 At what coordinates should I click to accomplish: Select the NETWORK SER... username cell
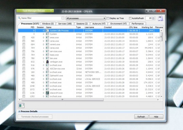93,72
